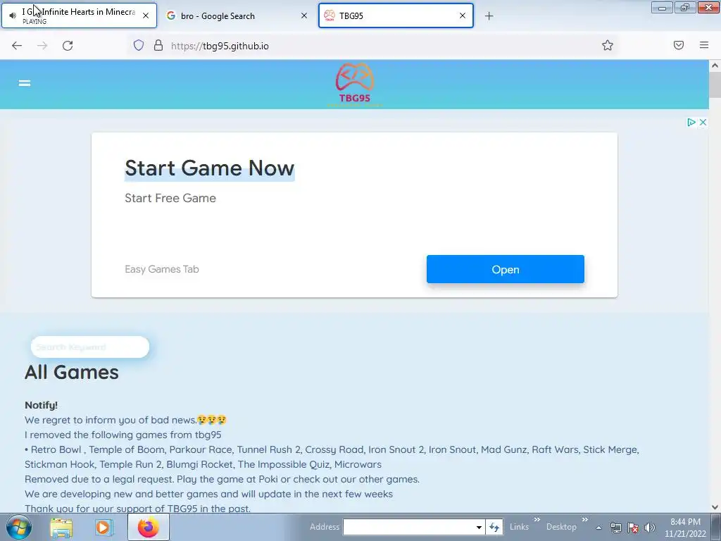Open the Action Center flag icon
Screen dimensions: 721x541
pos(633,528)
